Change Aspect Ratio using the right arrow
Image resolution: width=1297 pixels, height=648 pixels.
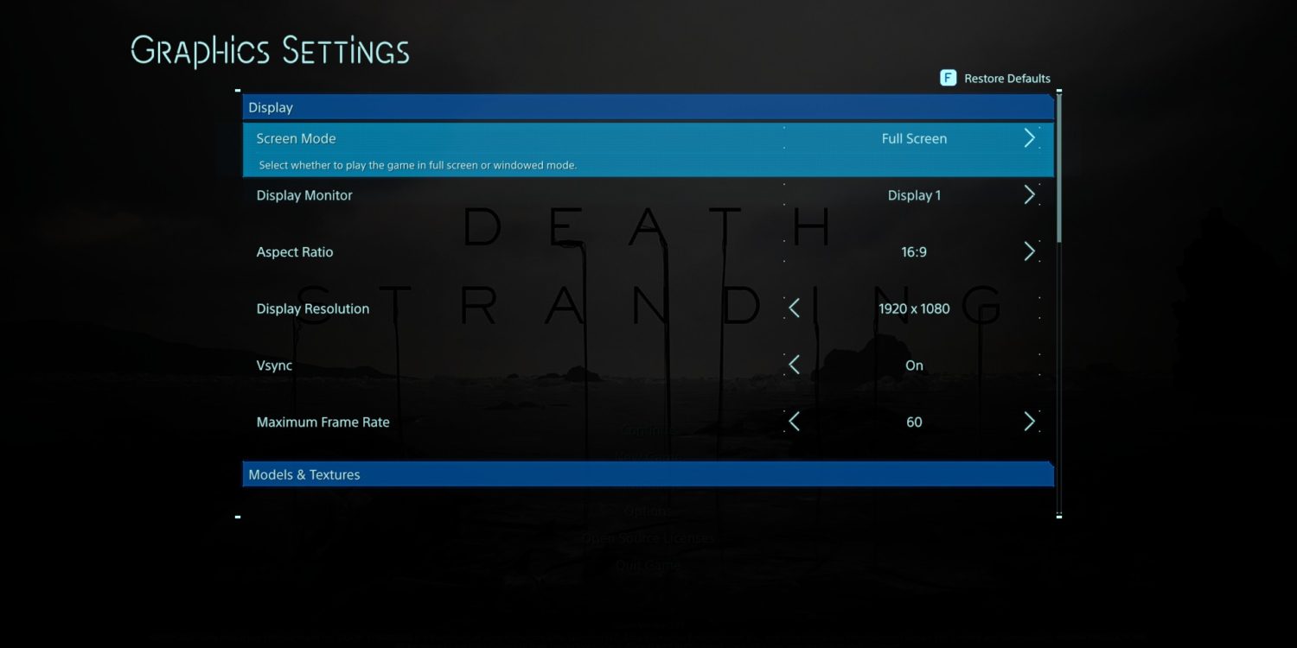pyautogui.click(x=1029, y=251)
